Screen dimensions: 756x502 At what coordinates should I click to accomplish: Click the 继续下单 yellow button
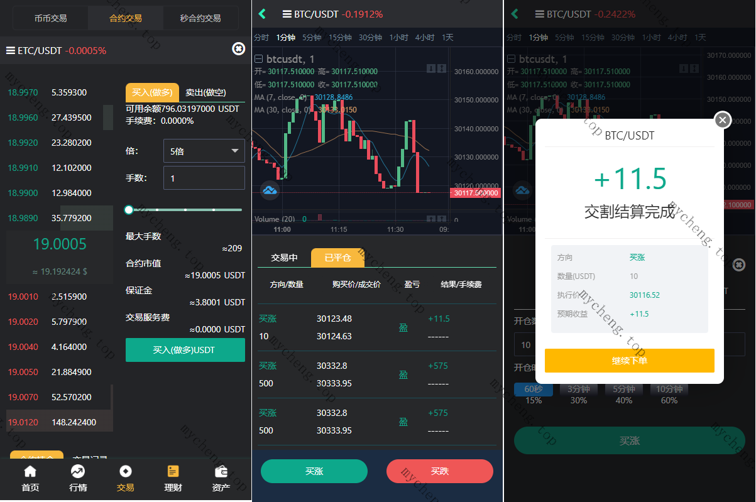tap(630, 361)
